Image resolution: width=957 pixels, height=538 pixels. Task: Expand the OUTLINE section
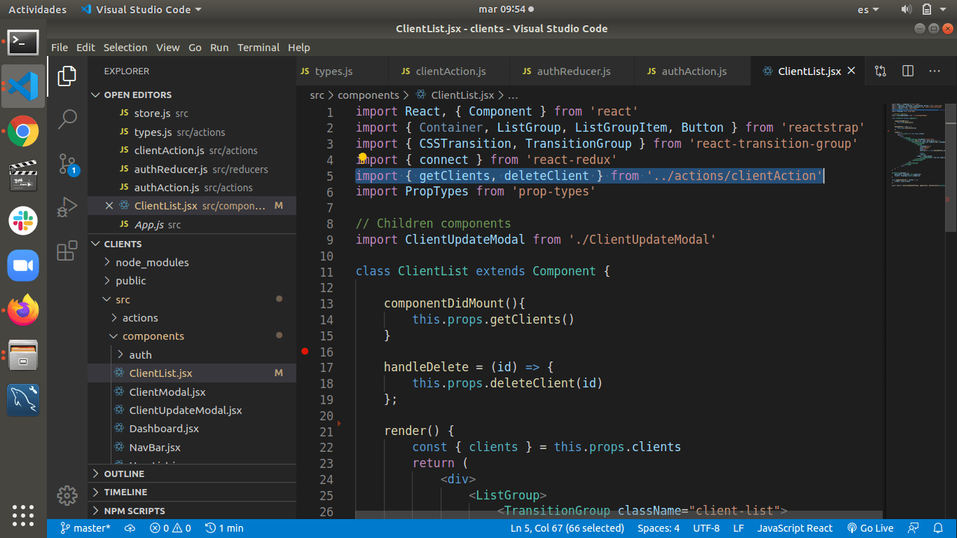[x=124, y=474]
